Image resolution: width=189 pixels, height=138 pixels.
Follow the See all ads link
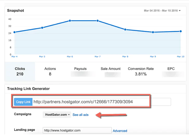coord(80,115)
